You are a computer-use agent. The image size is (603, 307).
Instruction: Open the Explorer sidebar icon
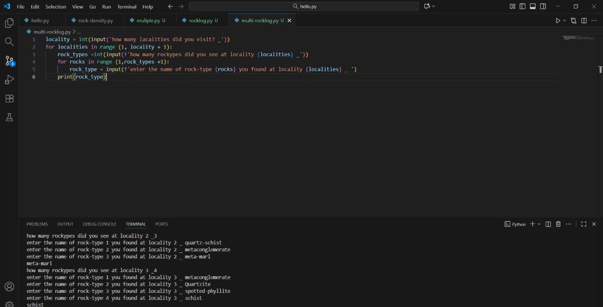click(x=9, y=23)
